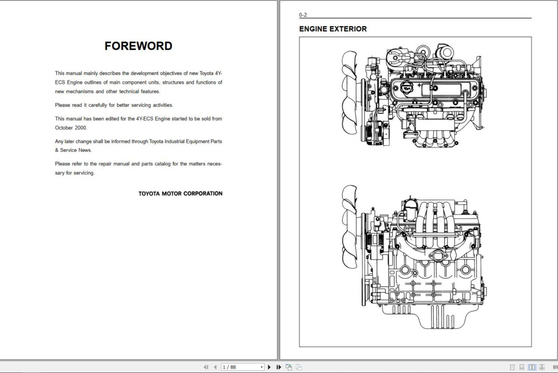Screen dimensions: 558x373
Task: Switch to continuous page layout
Action: pos(521,367)
